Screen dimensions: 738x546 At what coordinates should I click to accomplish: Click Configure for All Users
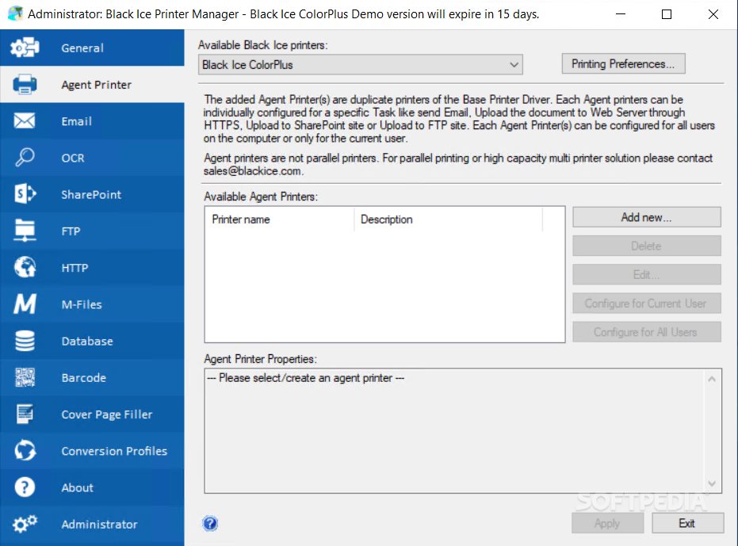point(647,332)
